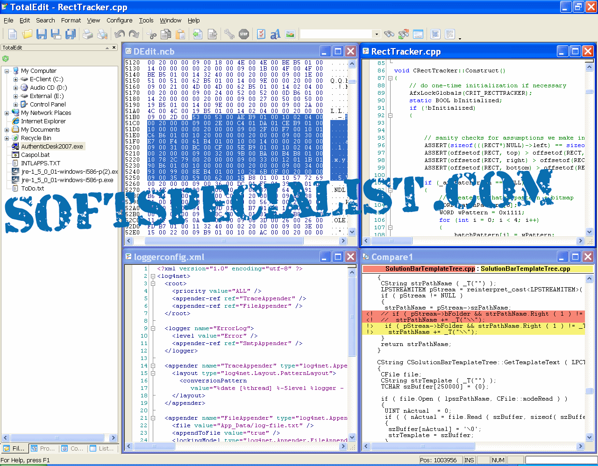Viewport: 598px width, 466px height.
Task: Collapse the log4net XML element fold
Action: [x=153, y=276]
